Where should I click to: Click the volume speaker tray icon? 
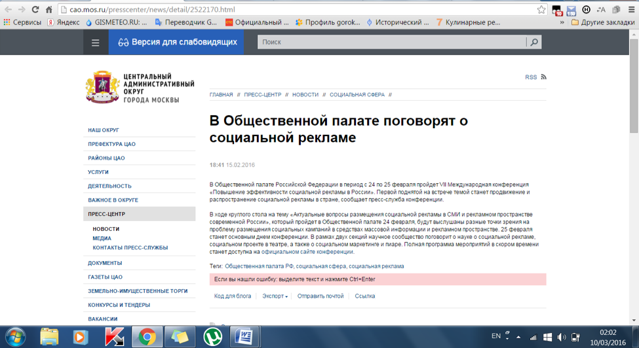[x=562, y=337]
